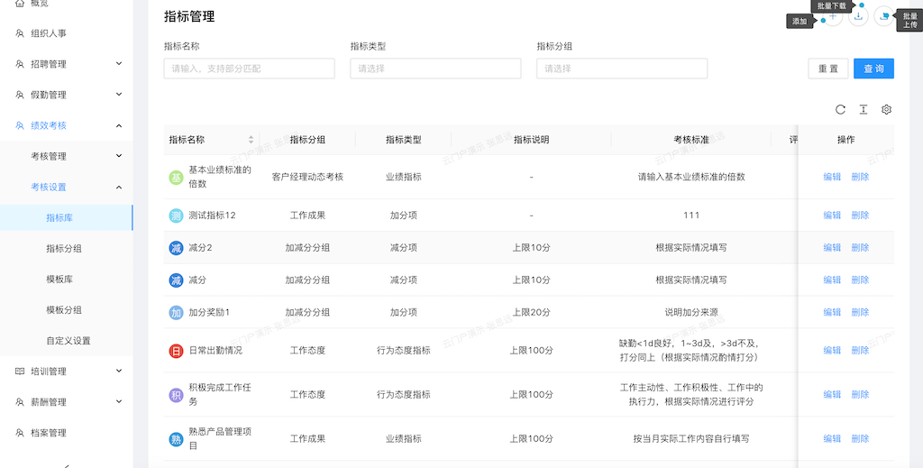923x468 pixels.
Task: Delete the 减分 row
Action: pyautogui.click(x=860, y=280)
